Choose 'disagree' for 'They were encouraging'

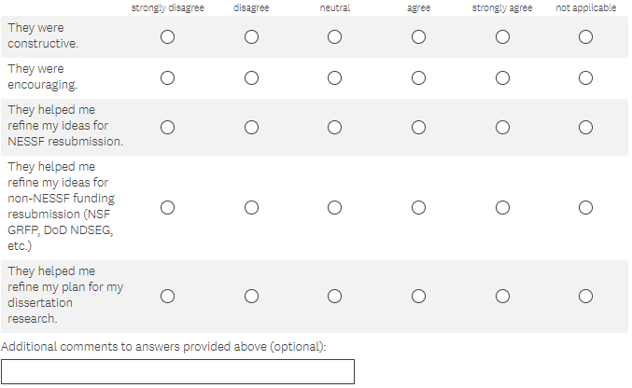pyautogui.click(x=251, y=78)
